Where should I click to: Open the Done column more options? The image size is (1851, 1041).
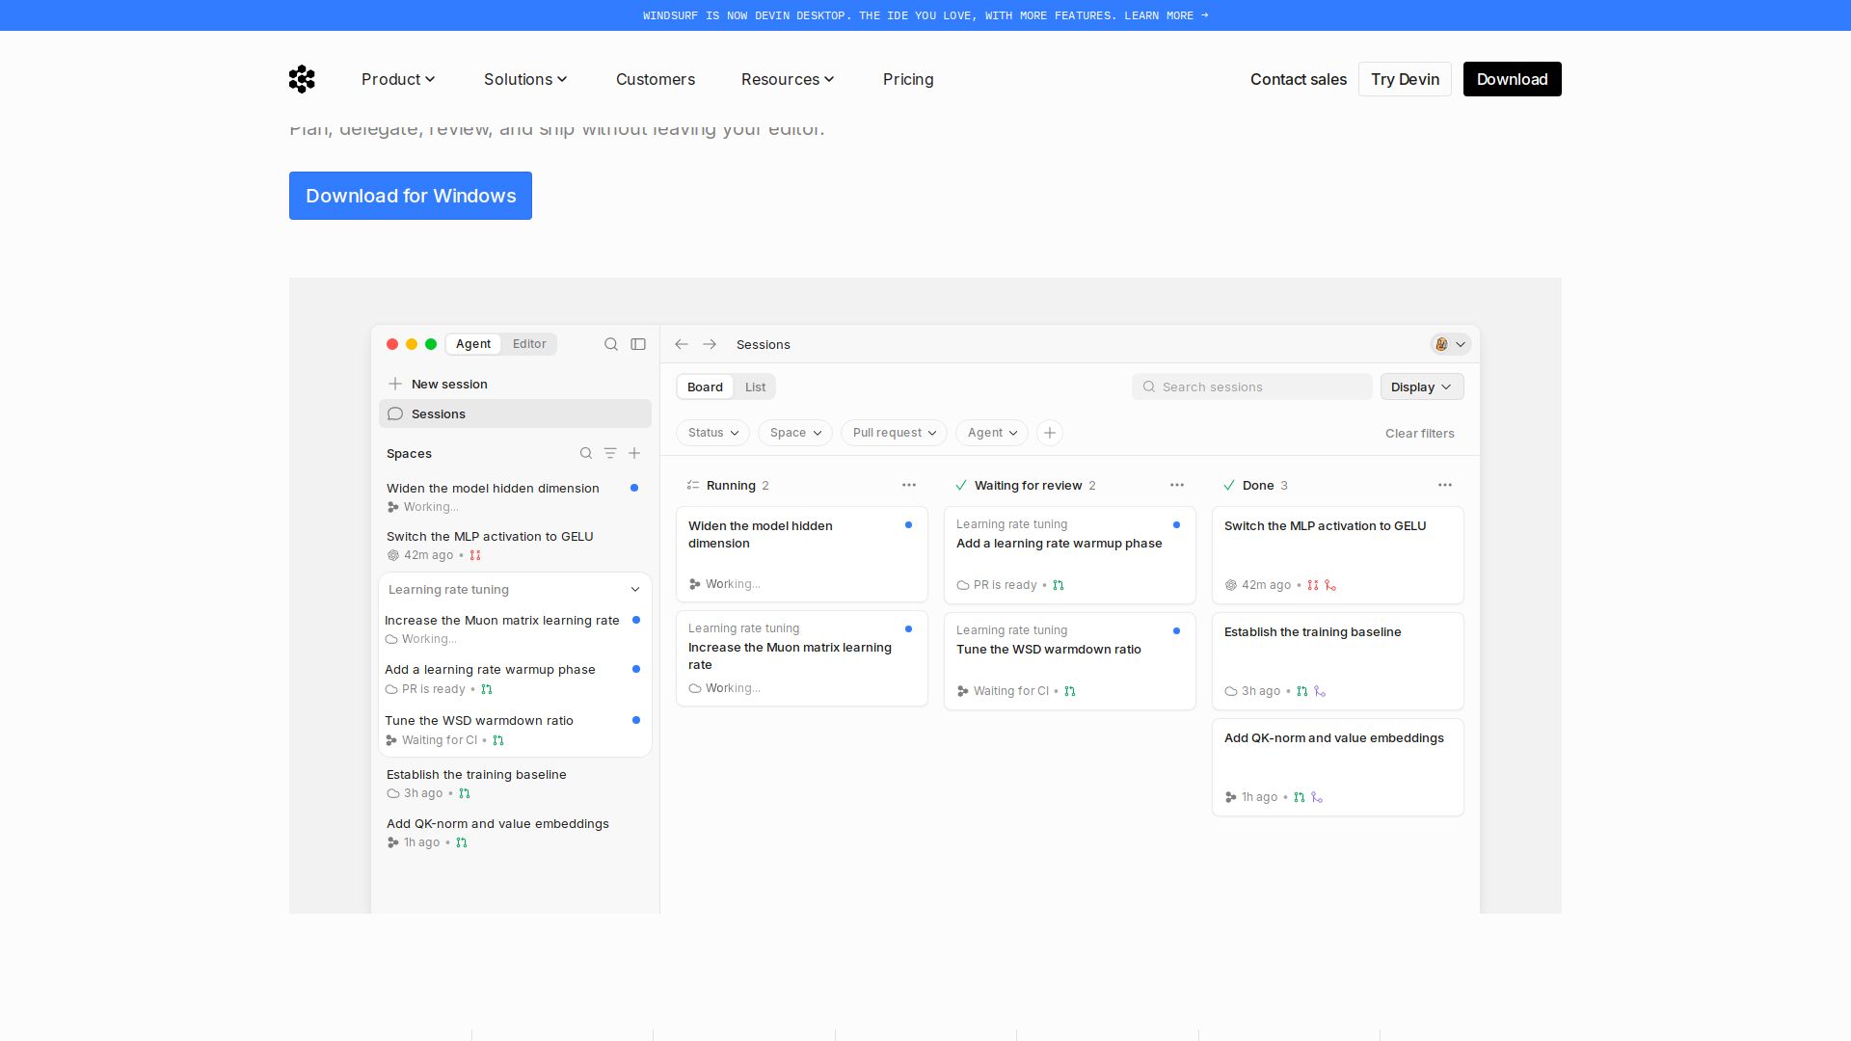click(1445, 485)
